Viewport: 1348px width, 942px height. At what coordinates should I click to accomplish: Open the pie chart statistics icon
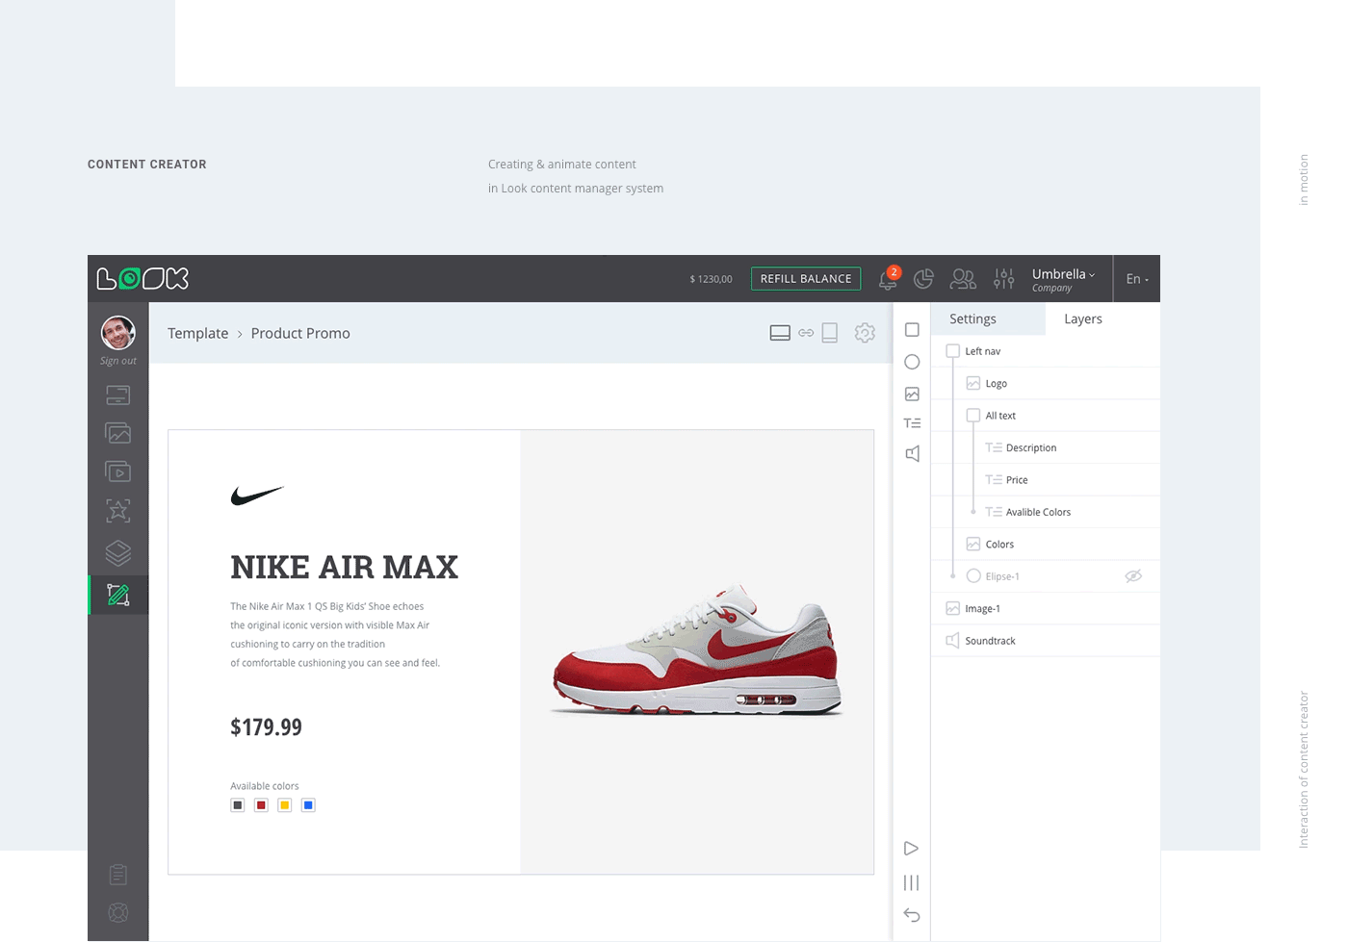923,279
